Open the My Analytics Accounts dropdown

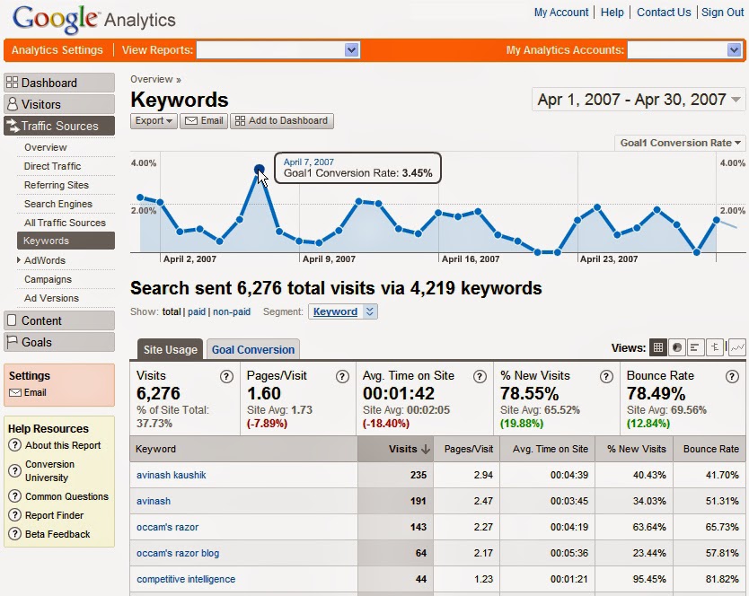[684, 49]
